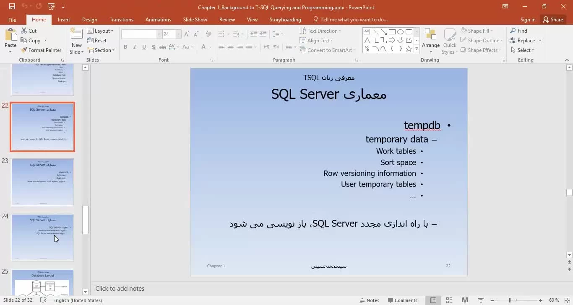The width and height of the screenshot is (573, 305).
Task: Click the Save icon in the title bar
Action: (x=12, y=7)
